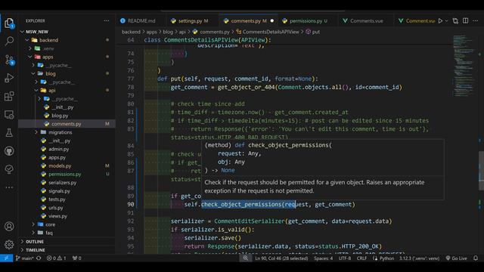Open the notifications bell
This screenshot has width=484, height=272.
(x=476, y=258)
